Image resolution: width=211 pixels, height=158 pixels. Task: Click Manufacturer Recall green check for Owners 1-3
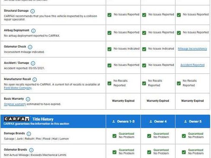tap(109, 83)
